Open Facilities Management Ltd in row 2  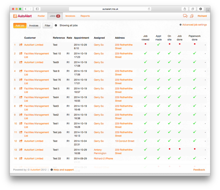(x=36, y=55)
